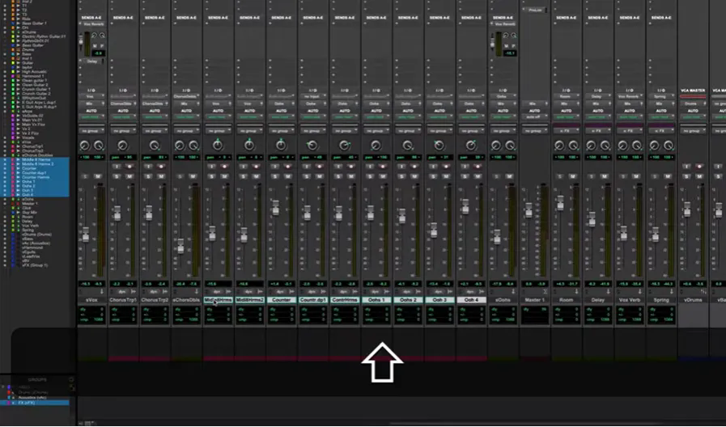Open the FX group selector on Room channel

567,131
